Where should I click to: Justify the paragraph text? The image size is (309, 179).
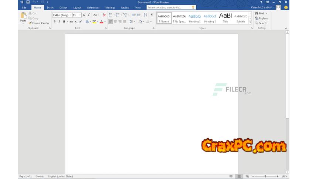pyautogui.click(x=125, y=21)
